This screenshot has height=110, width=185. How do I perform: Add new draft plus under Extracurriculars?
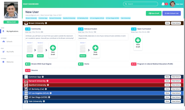pyautogui.click(x=95, y=48)
